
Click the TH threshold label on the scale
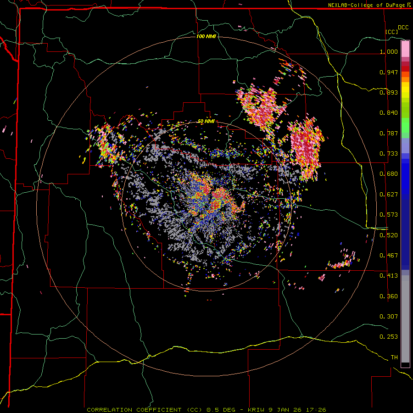[x=394, y=357]
